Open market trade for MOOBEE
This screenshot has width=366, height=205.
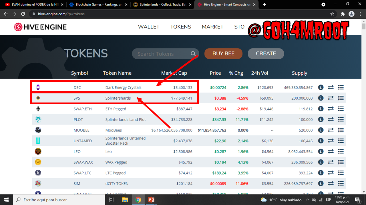point(331,130)
